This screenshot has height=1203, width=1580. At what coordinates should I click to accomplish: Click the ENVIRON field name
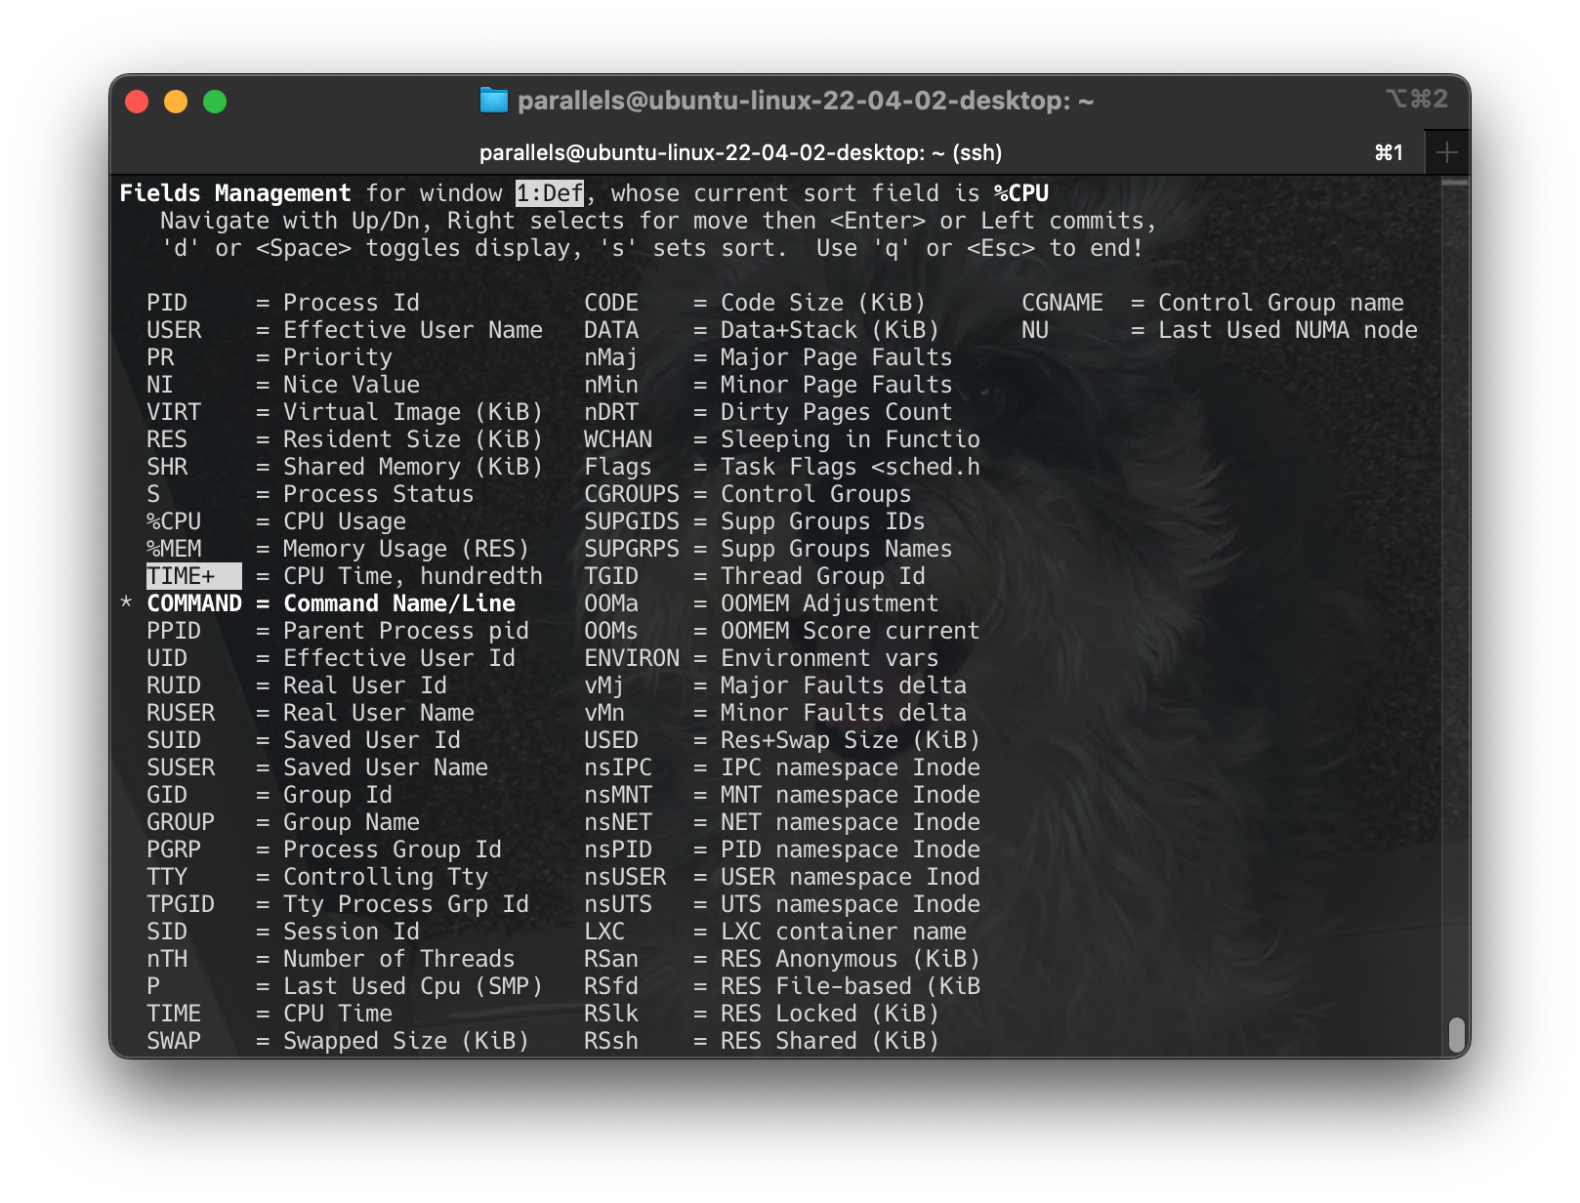632,658
